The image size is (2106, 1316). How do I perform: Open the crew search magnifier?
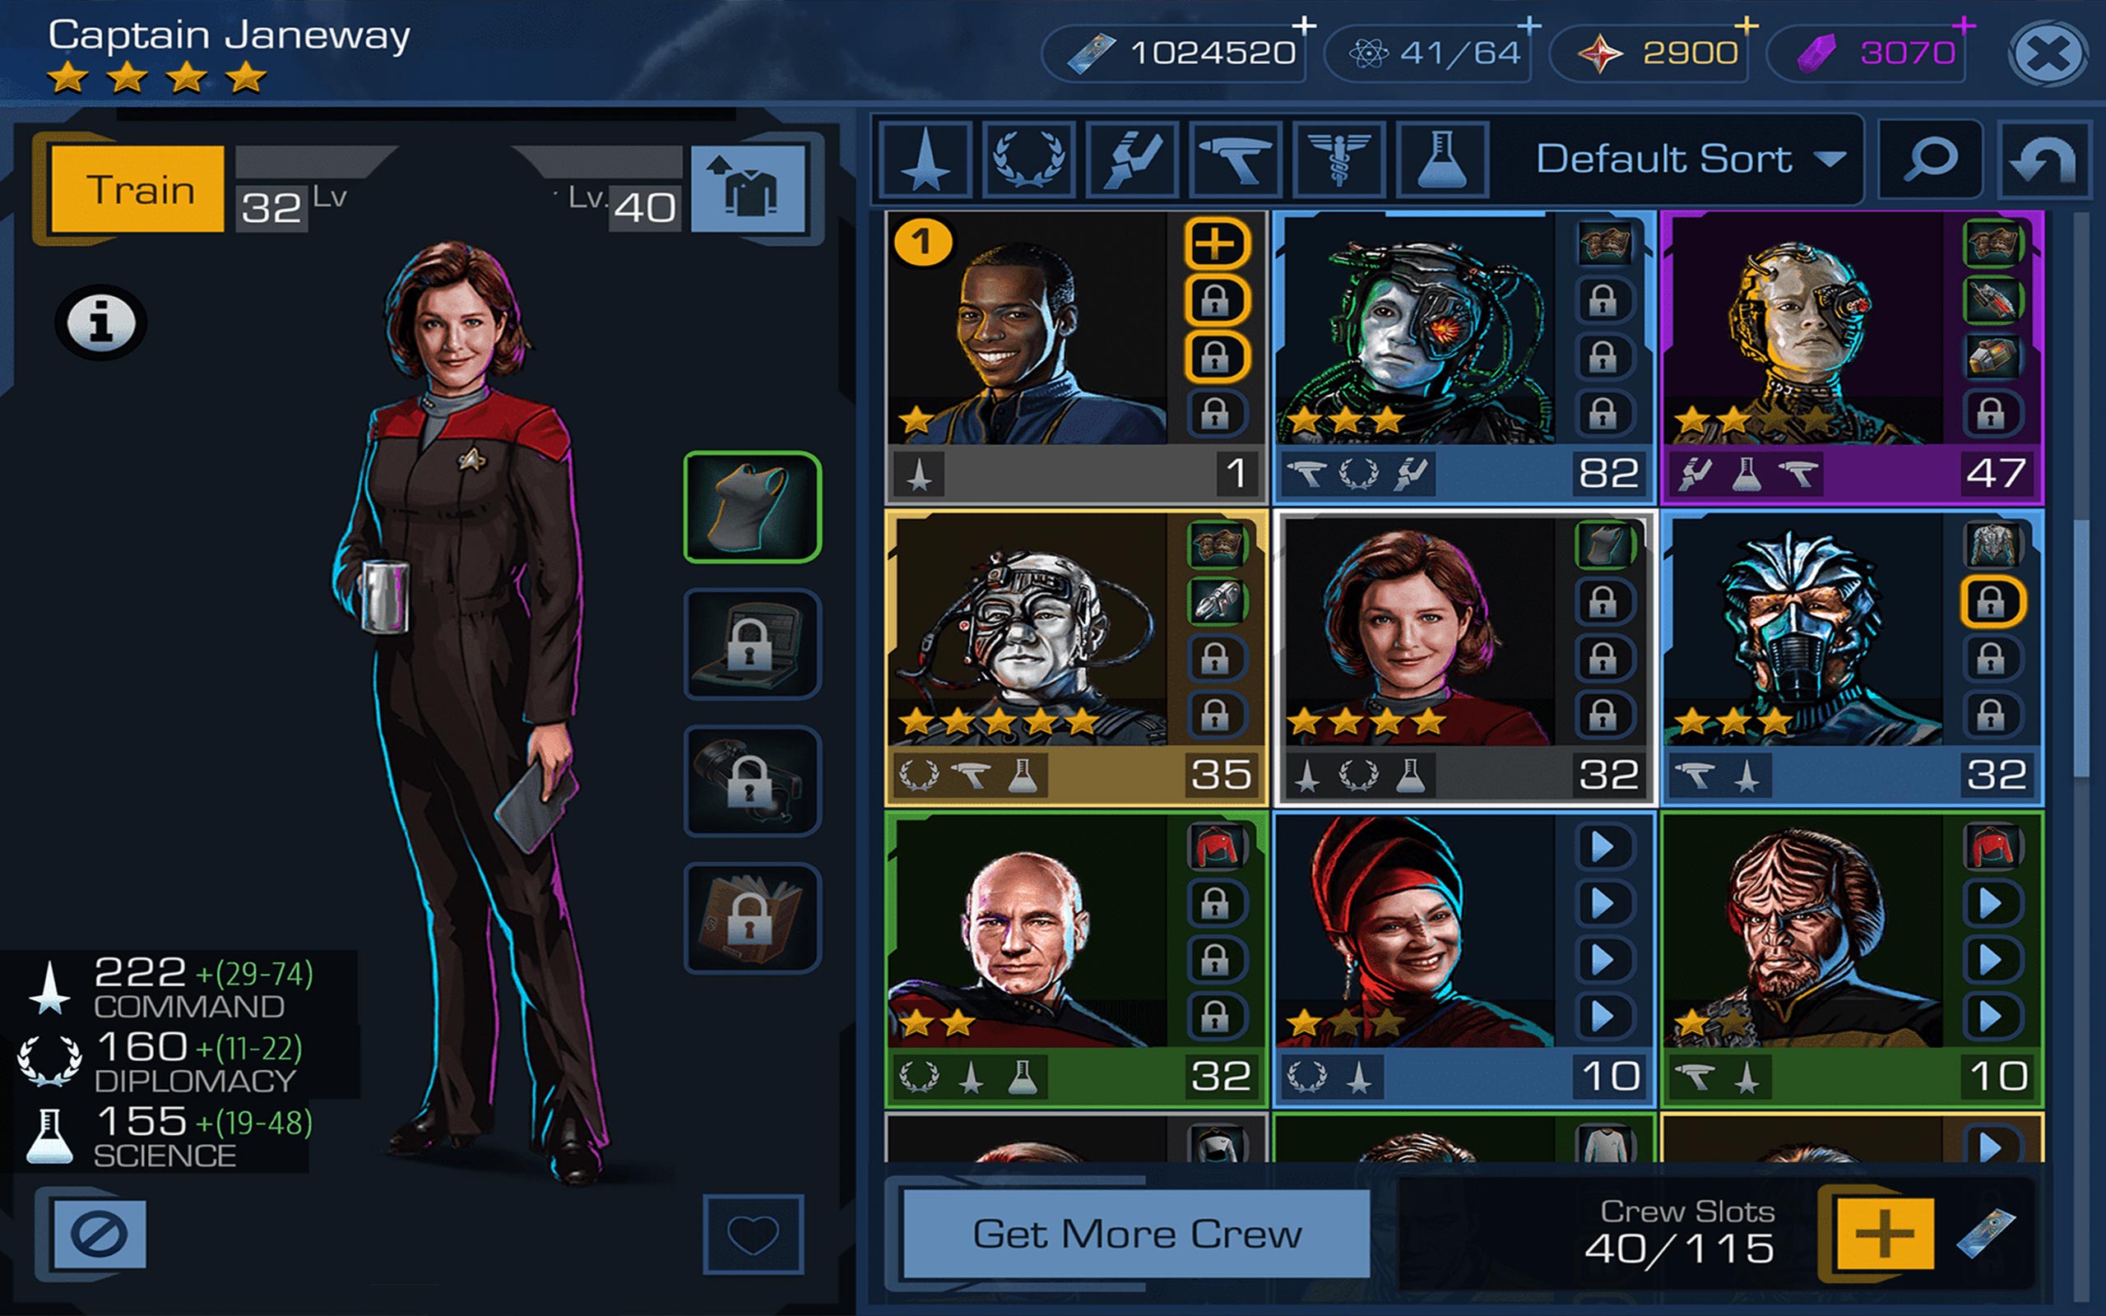point(1930,160)
